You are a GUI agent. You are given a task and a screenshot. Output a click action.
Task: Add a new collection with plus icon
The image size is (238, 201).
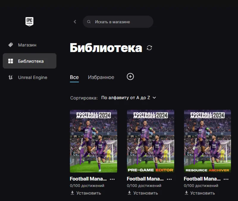(130, 77)
